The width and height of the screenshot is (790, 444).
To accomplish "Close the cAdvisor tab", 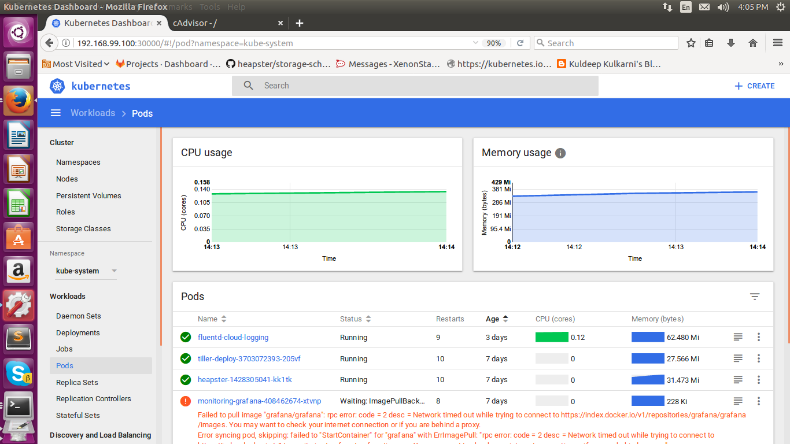I will pos(280,23).
